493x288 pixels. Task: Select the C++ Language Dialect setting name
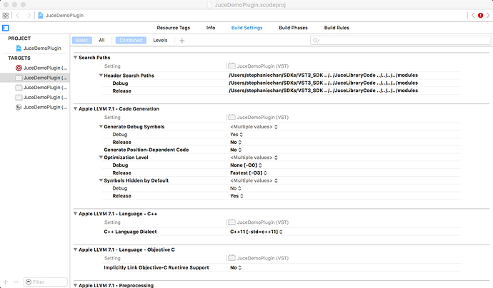130,232
